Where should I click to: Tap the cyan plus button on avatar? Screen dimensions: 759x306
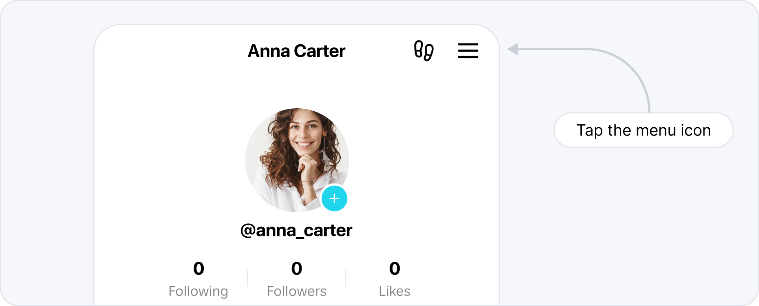pos(334,198)
